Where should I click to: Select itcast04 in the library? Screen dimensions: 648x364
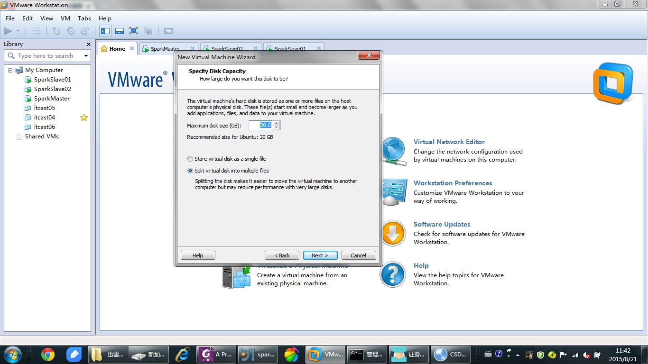[x=44, y=118]
